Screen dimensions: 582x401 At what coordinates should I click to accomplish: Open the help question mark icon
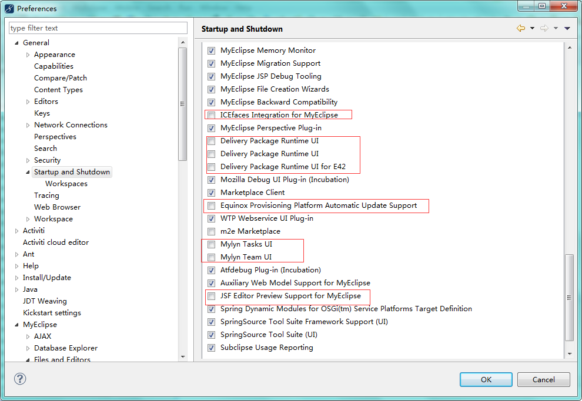[20, 379]
